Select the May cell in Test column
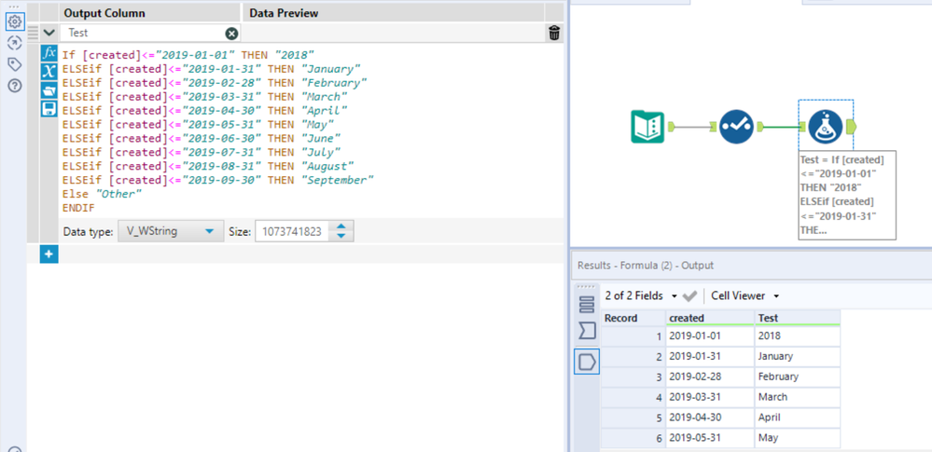Screen dimensions: 932x452 click(x=797, y=438)
